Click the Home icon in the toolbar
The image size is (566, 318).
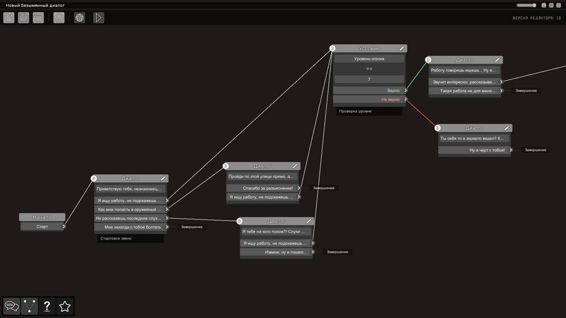59,18
